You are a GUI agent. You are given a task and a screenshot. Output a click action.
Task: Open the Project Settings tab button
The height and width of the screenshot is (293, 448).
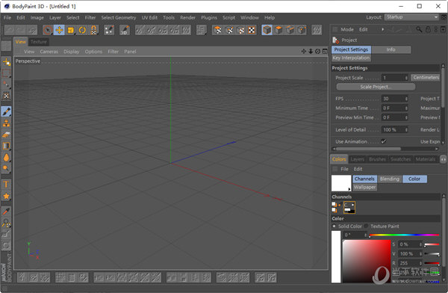point(351,49)
